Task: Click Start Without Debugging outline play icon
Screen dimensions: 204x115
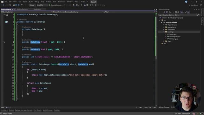Action: pos(64,5)
